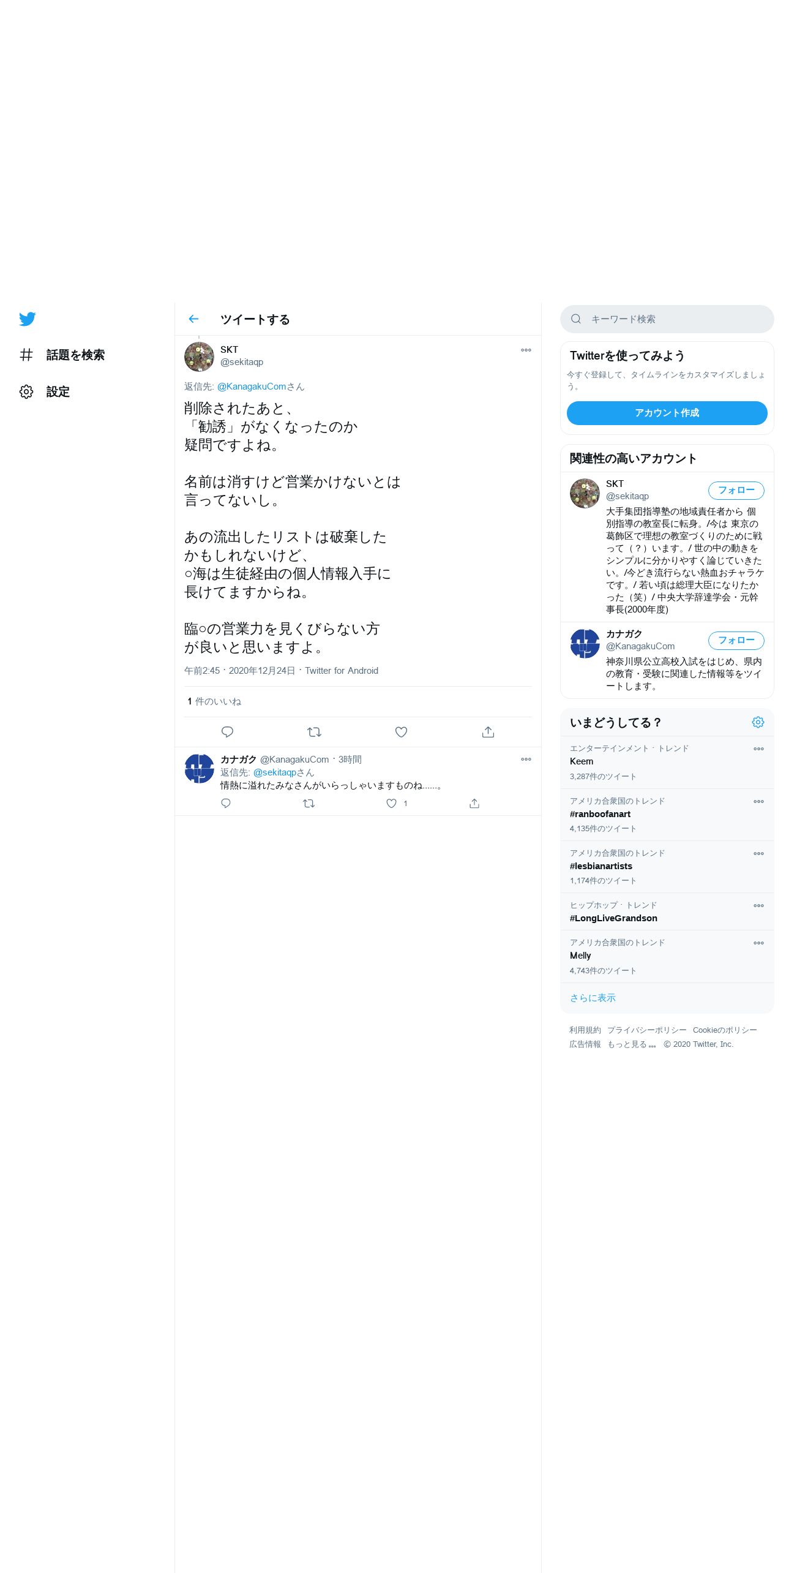Focus the キーワード検索 search field

point(667,319)
